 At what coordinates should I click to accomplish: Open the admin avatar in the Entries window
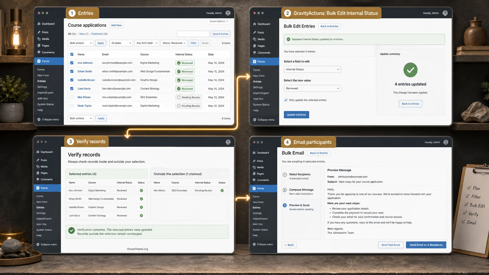coord(228,13)
